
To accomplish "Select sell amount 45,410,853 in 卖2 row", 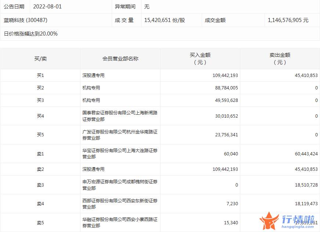I will pos(306,169).
